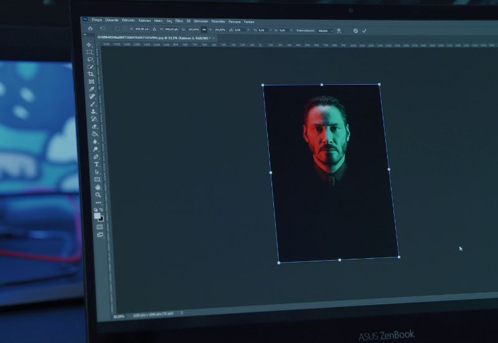Select the Eyedropper tool
Image resolution: width=498 pixels, height=343 pixels.
point(92,89)
